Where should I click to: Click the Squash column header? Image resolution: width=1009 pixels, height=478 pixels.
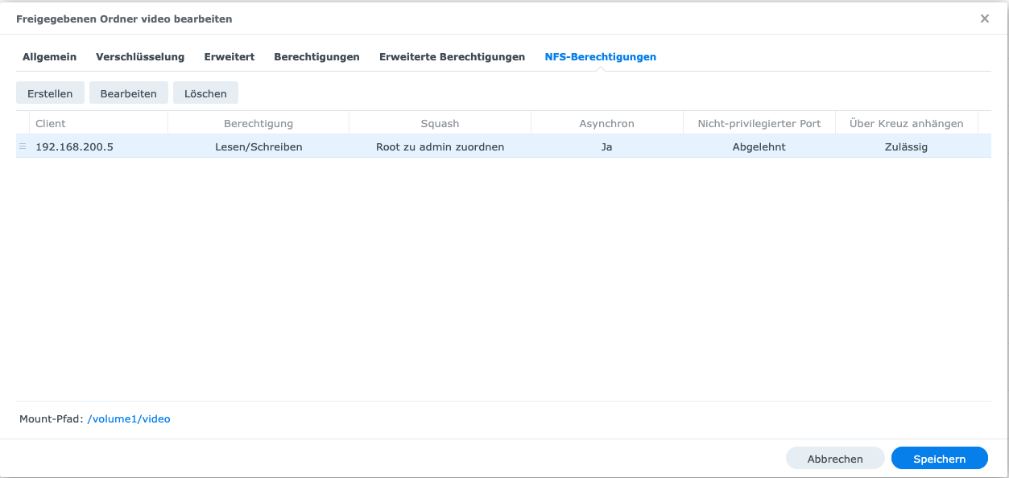tap(440, 123)
